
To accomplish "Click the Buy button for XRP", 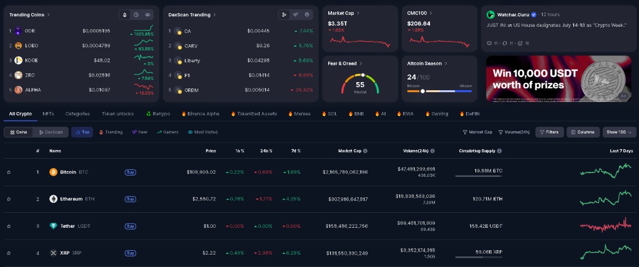I will (x=130, y=253).
